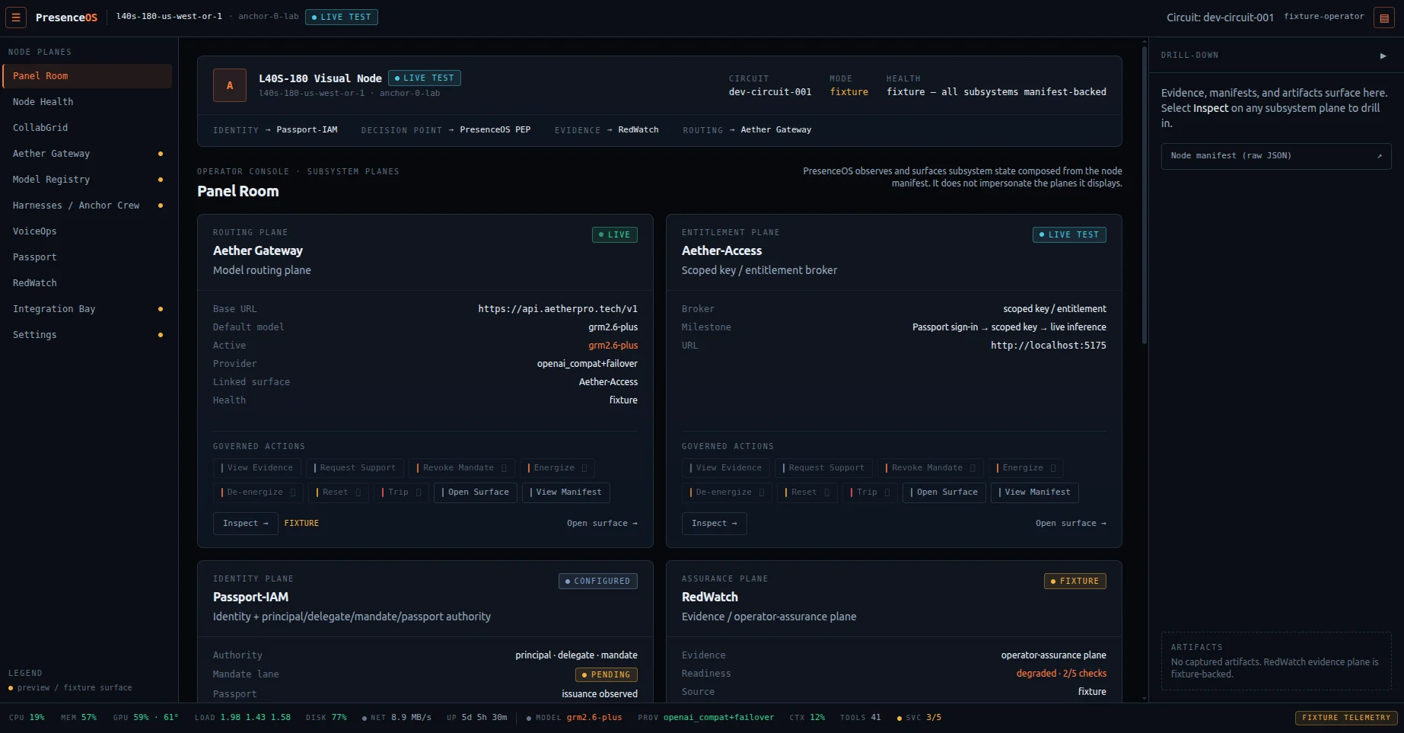
Task: Click LIVE TEST badge beside node title
Action: tap(425, 78)
